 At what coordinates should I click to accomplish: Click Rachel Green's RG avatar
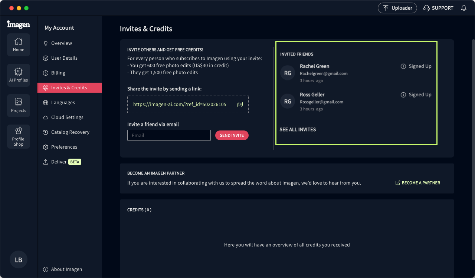(x=288, y=73)
